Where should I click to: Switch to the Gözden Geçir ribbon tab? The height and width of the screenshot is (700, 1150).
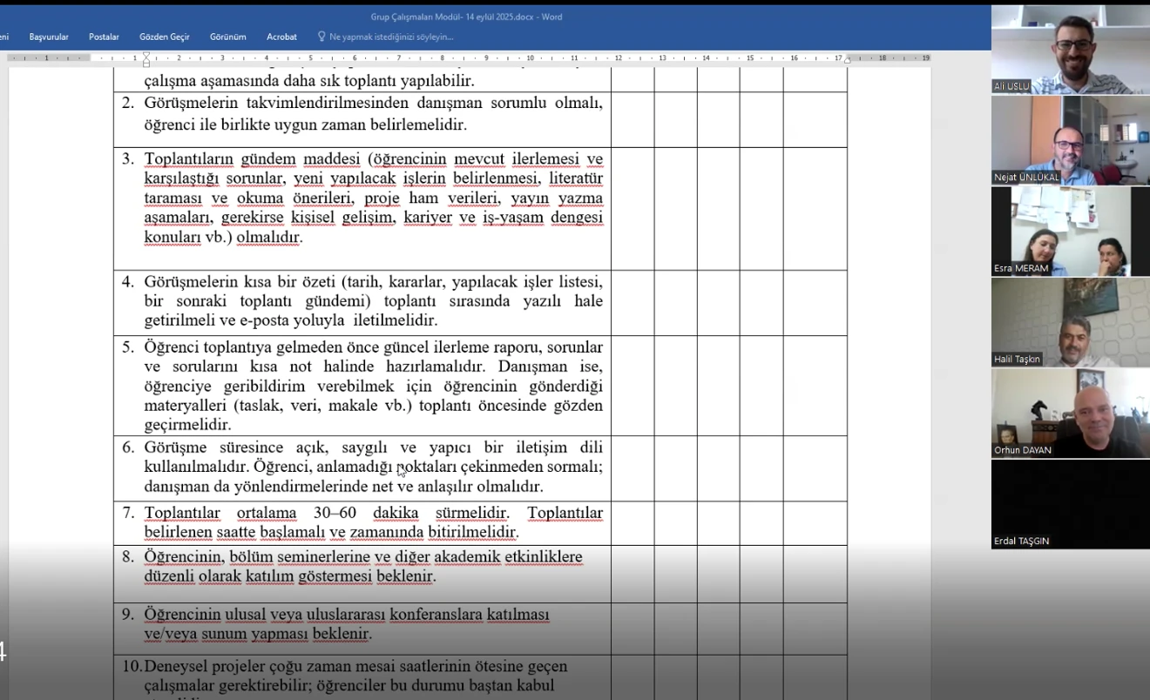(x=165, y=37)
